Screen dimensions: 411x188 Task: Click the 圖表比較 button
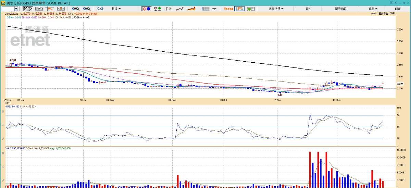click(341, 8)
